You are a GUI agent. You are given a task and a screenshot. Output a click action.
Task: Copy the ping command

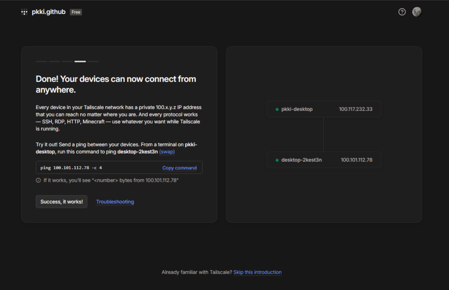(x=179, y=168)
